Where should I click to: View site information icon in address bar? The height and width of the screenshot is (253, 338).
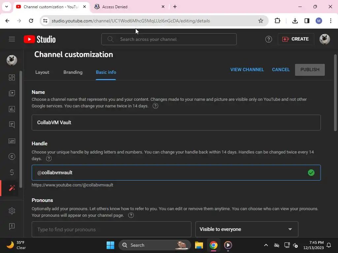(x=45, y=21)
